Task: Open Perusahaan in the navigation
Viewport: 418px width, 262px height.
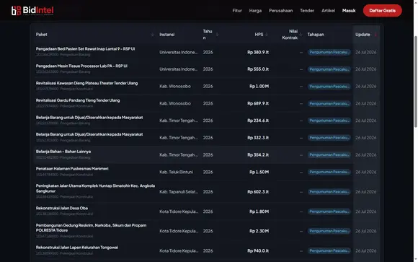Action: [281, 11]
